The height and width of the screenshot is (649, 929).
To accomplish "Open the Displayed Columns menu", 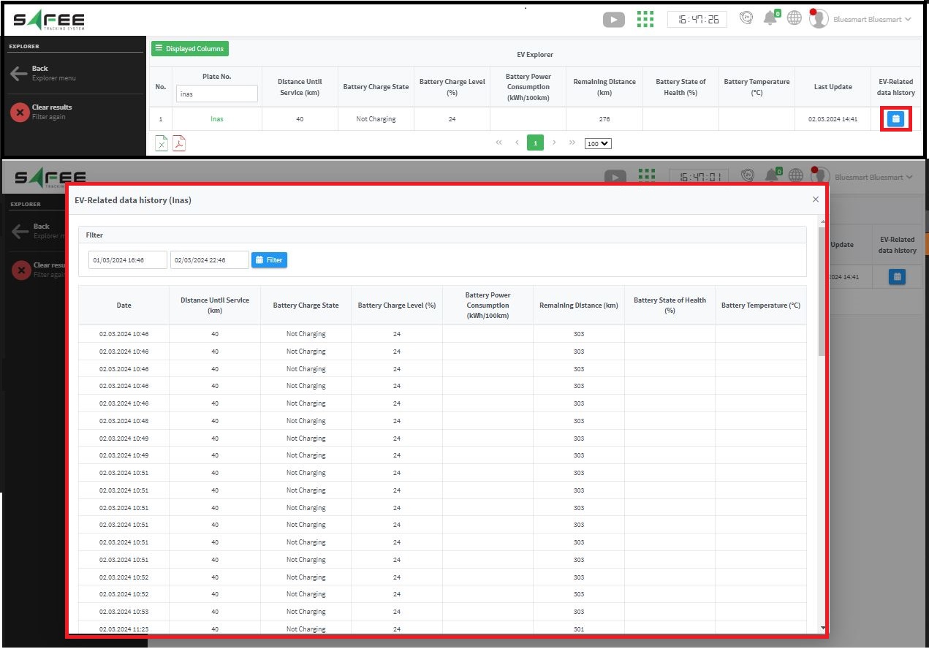I will coord(190,48).
